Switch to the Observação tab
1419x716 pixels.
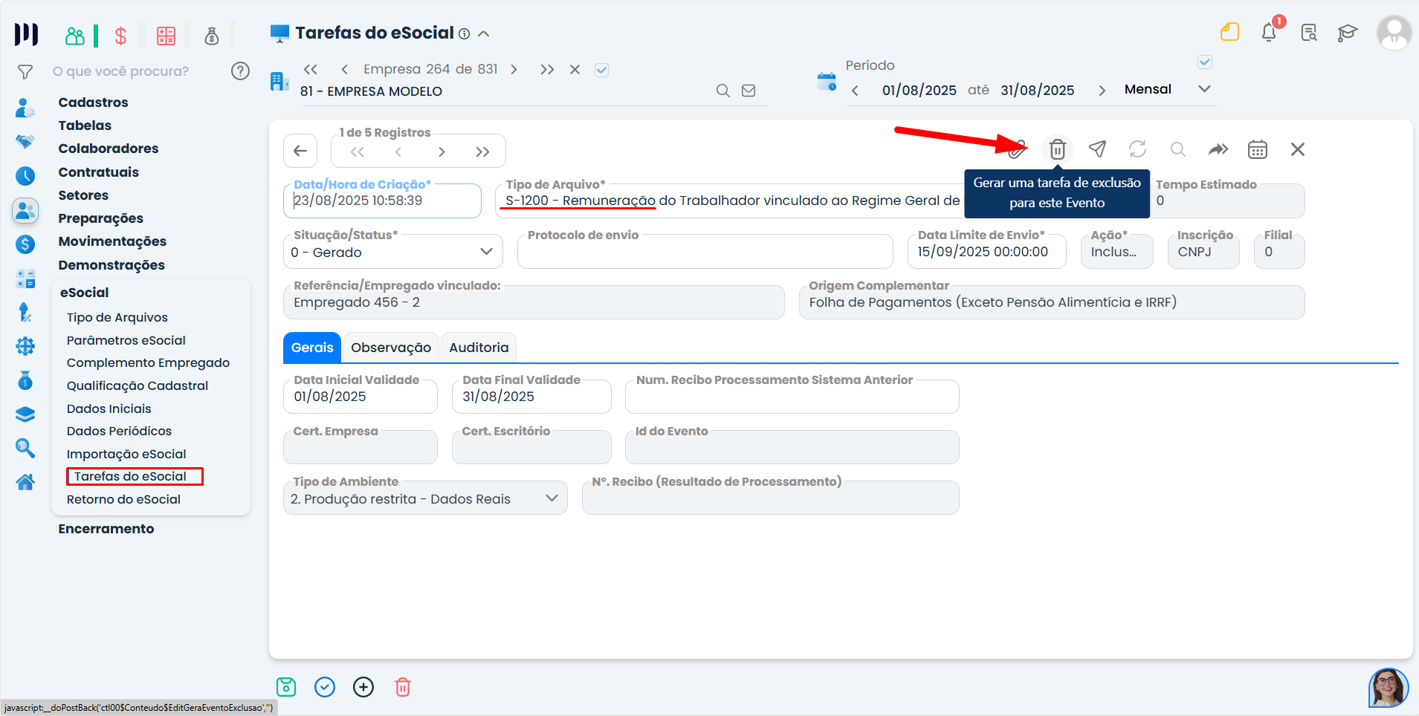tap(390, 348)
